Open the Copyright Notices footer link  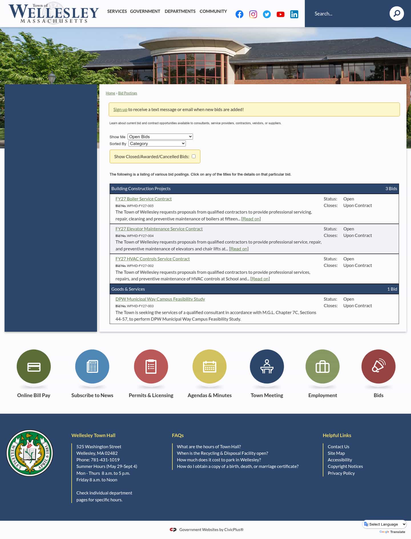click(345, 466)
